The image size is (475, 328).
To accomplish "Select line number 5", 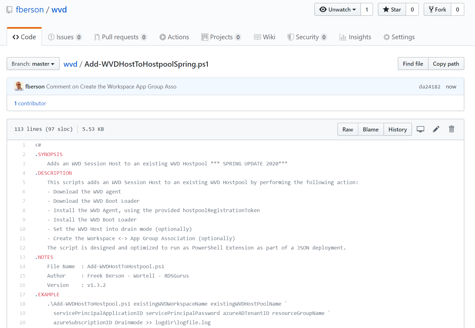I will click(x=24, y=182).
